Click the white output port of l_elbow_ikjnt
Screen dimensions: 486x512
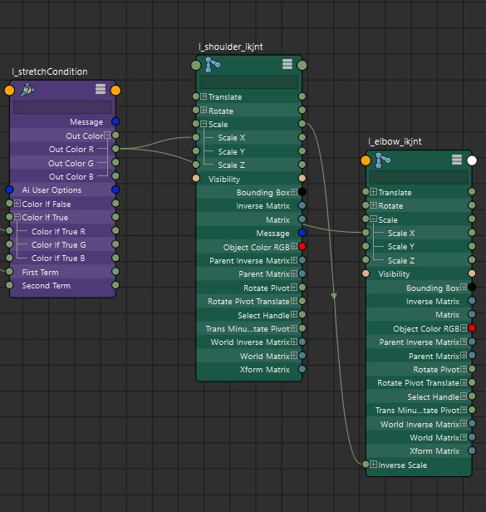(472, 160)
